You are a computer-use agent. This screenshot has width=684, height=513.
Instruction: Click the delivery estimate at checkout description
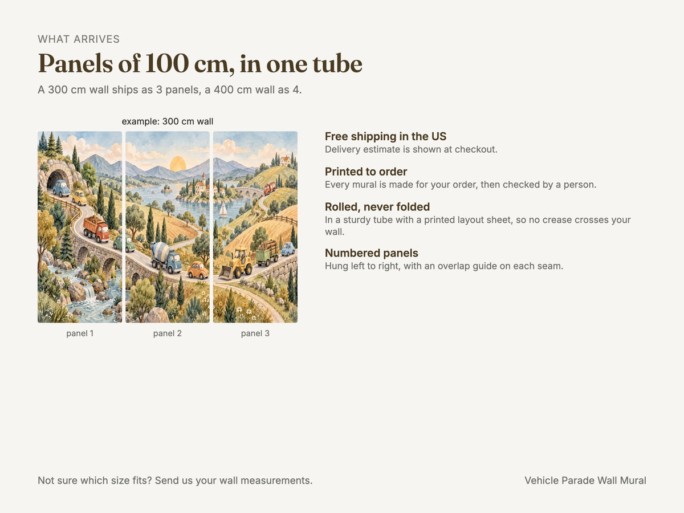[412, 149]
